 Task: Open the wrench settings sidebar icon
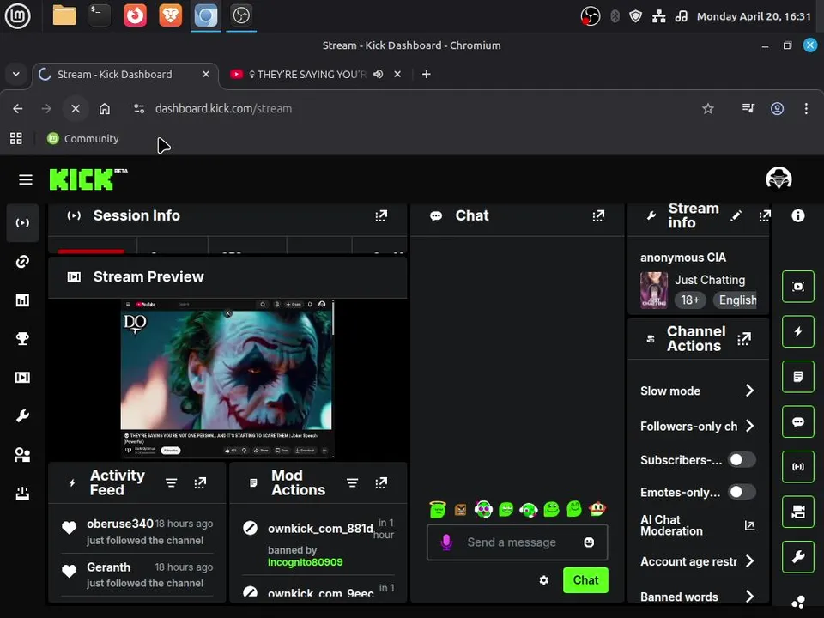pyautogui.click(x=22, y=415)
